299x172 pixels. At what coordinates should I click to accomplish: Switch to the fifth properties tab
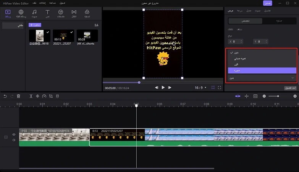pos(267,11)
